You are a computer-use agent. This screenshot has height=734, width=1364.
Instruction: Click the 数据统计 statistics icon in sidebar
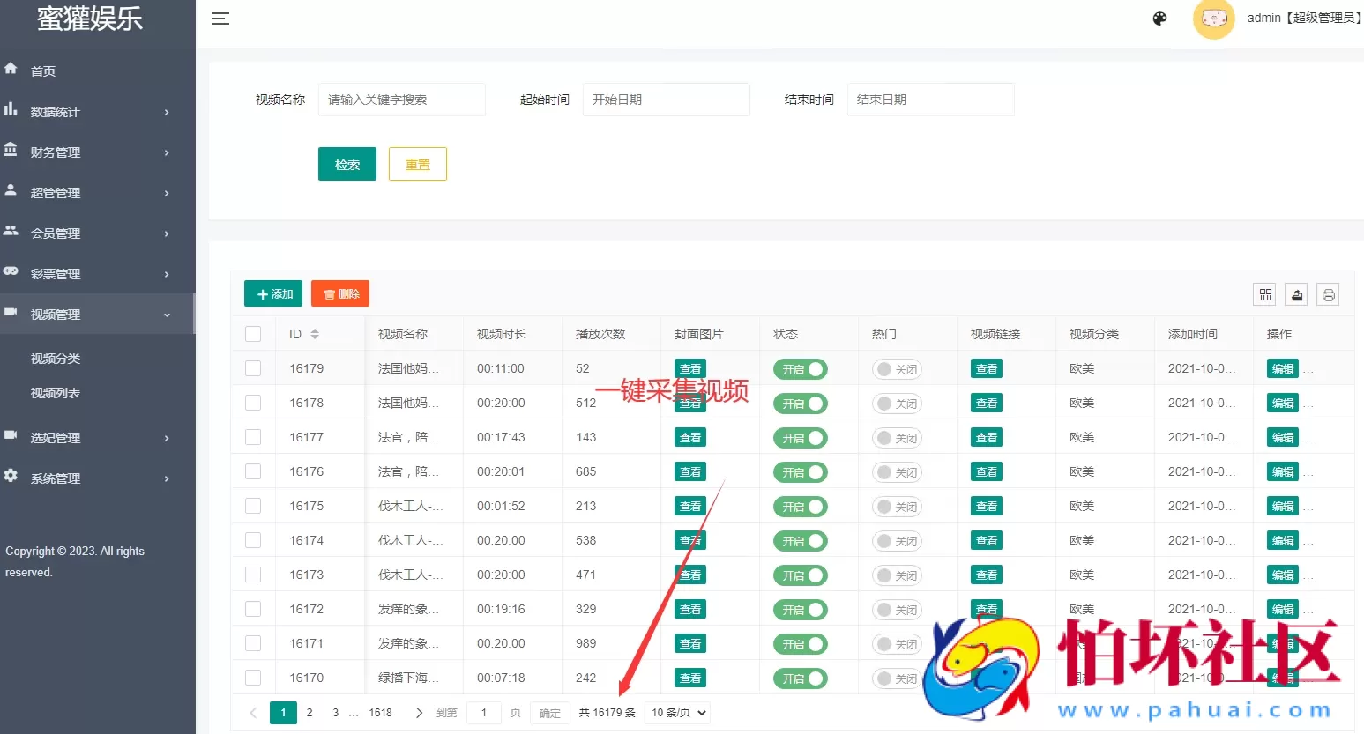pyautogui.click(x=10, y=111)
